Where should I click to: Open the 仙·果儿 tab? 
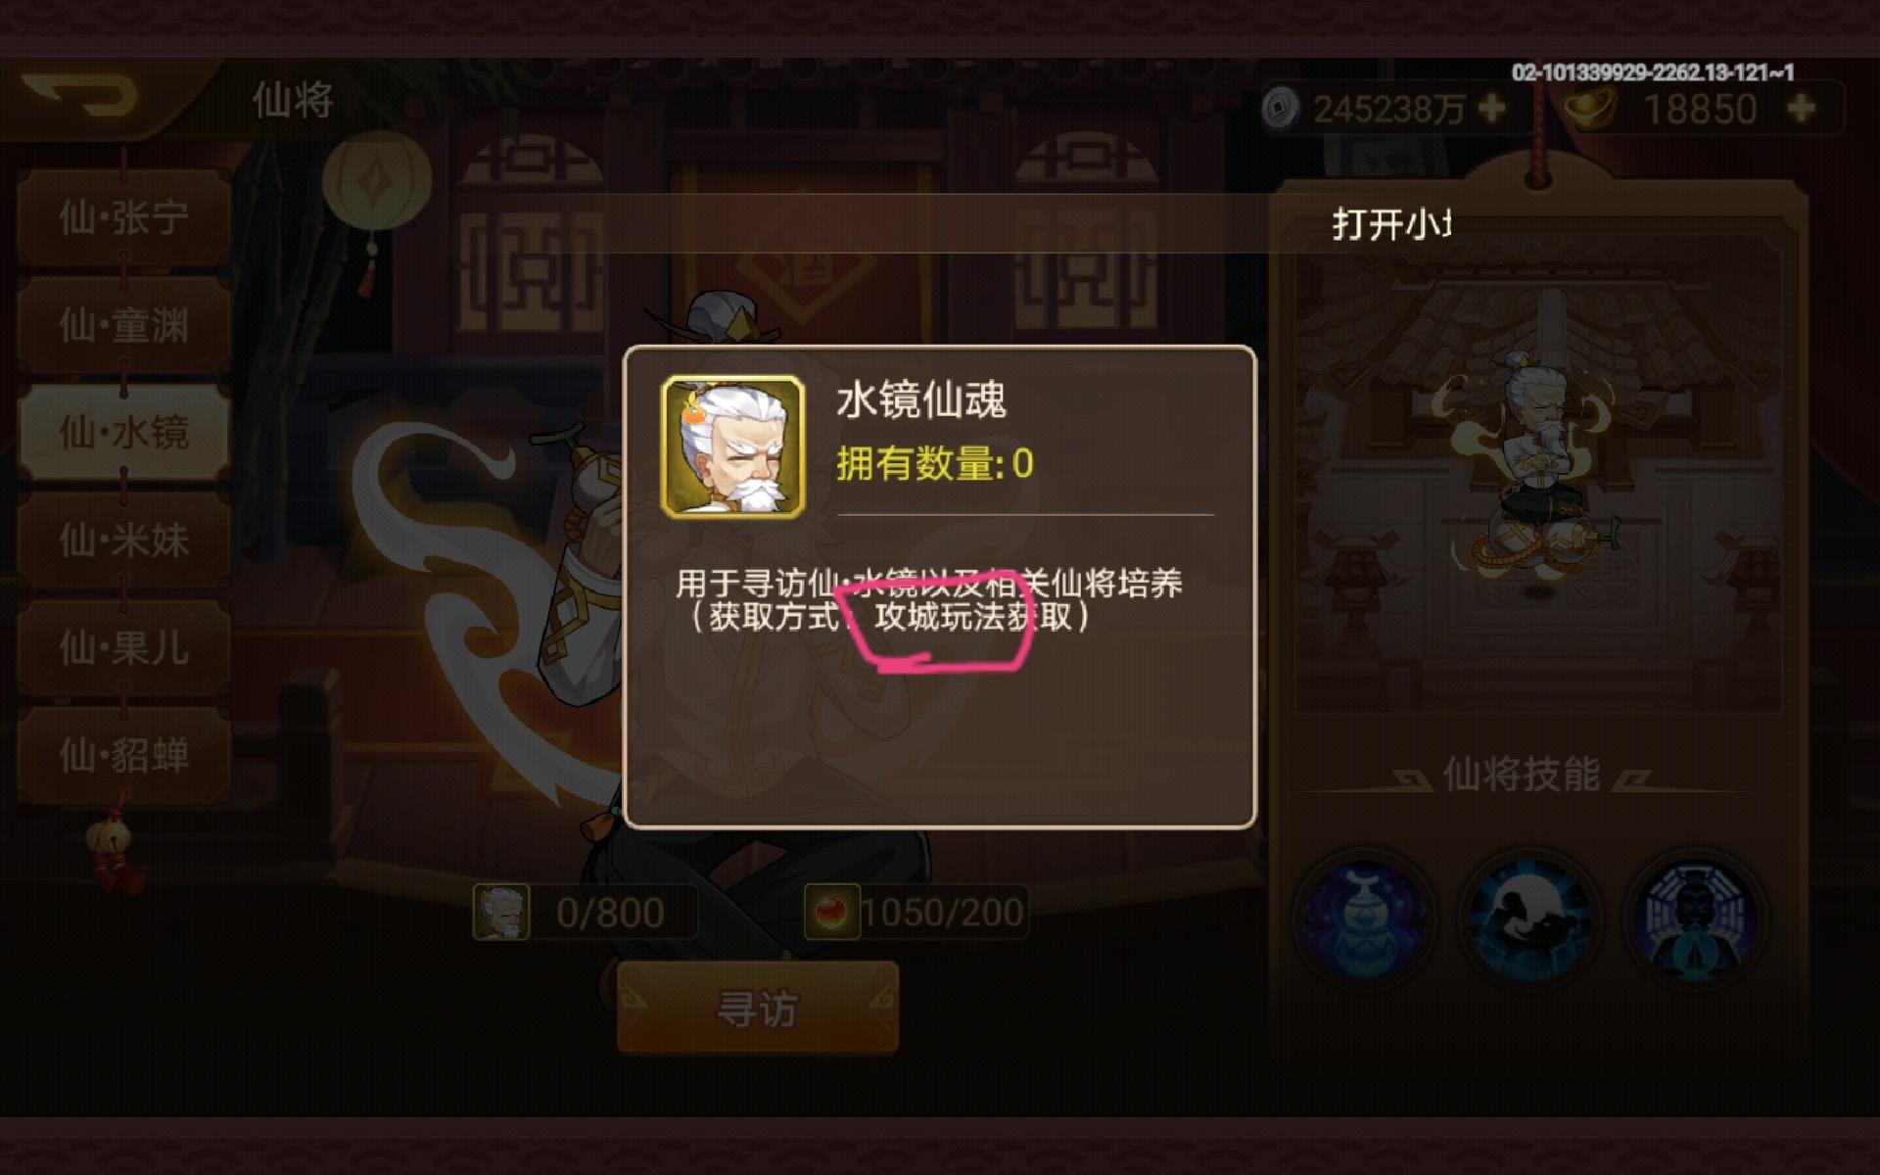pyautogui.click(x=123, y=647)
